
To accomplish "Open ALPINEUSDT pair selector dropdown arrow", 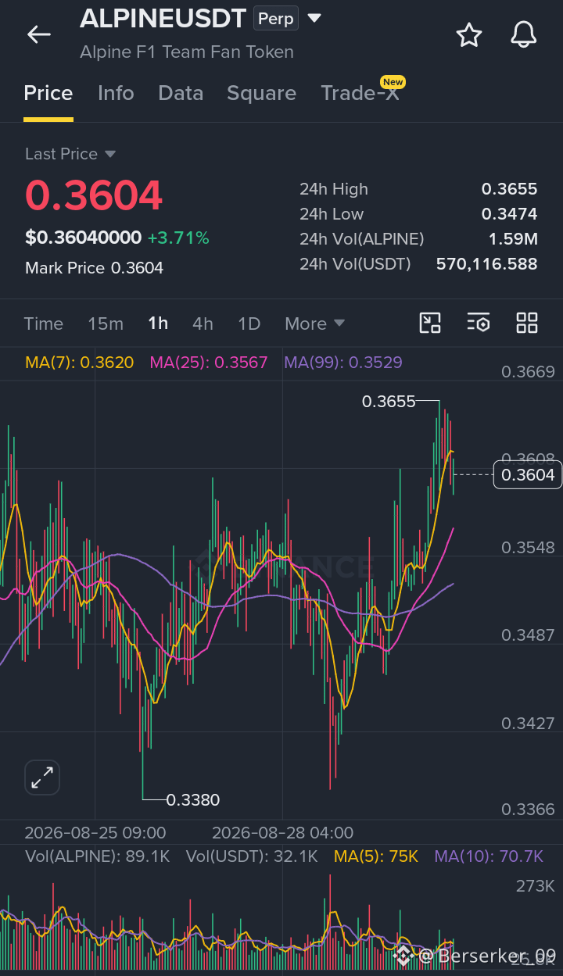I will [x=314, y=18].
